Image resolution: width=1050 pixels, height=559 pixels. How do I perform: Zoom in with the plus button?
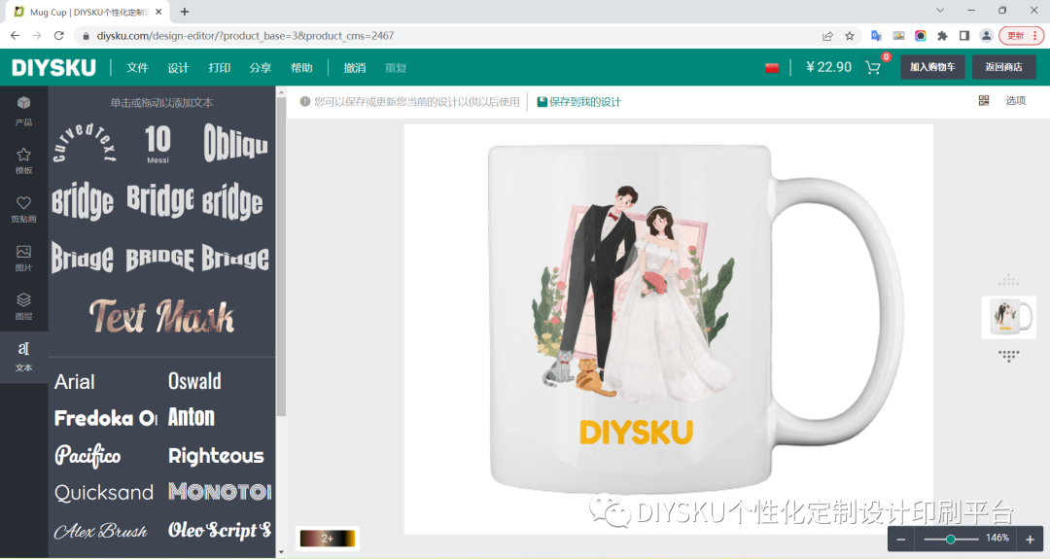coord(1030,539)
